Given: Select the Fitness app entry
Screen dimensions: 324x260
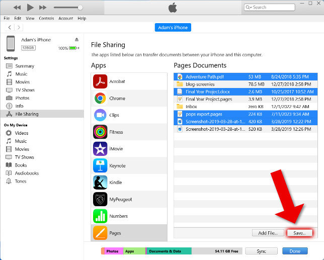Looking at the screenshot, I should [x=129, y=132].
